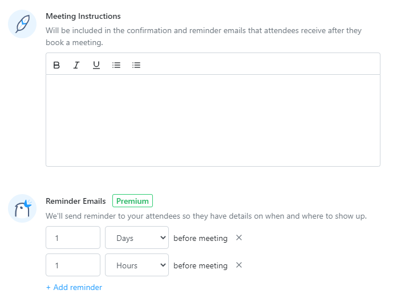This screenshot has width=393, height=302.
Task: Toggle bold formatting in the editor toolbar
Action: pos(56,65)
